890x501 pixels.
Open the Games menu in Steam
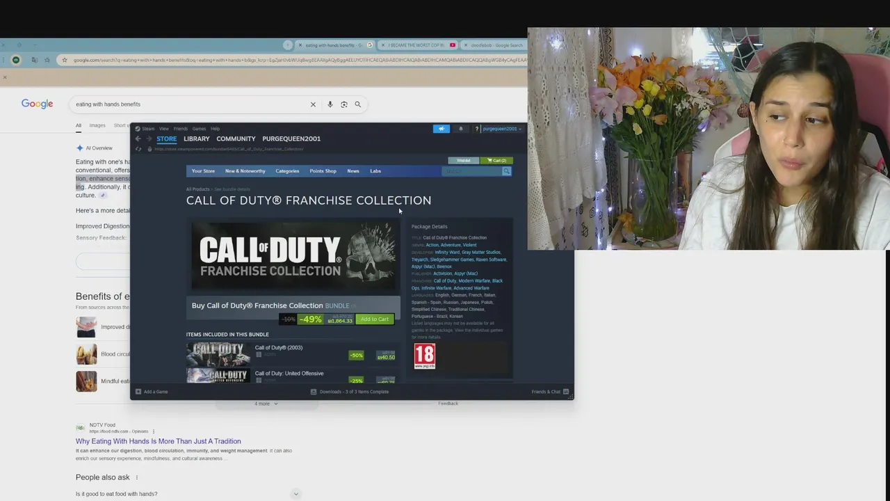(x=199, y=129)
